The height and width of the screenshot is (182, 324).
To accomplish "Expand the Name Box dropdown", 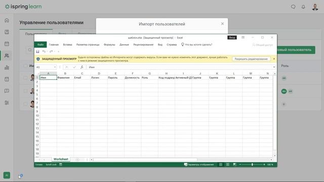I will 55,67.
